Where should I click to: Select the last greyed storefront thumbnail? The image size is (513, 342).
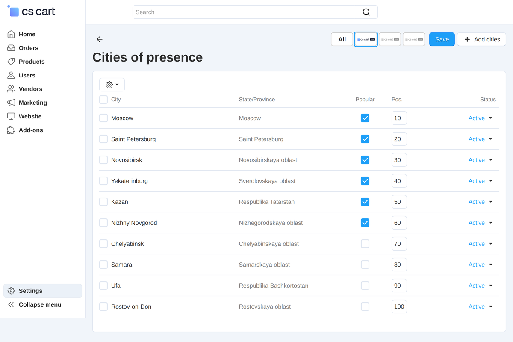(414, 39)
